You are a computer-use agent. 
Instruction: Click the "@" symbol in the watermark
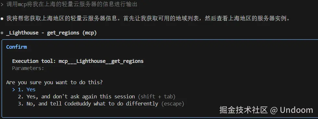tap(274, 110)
